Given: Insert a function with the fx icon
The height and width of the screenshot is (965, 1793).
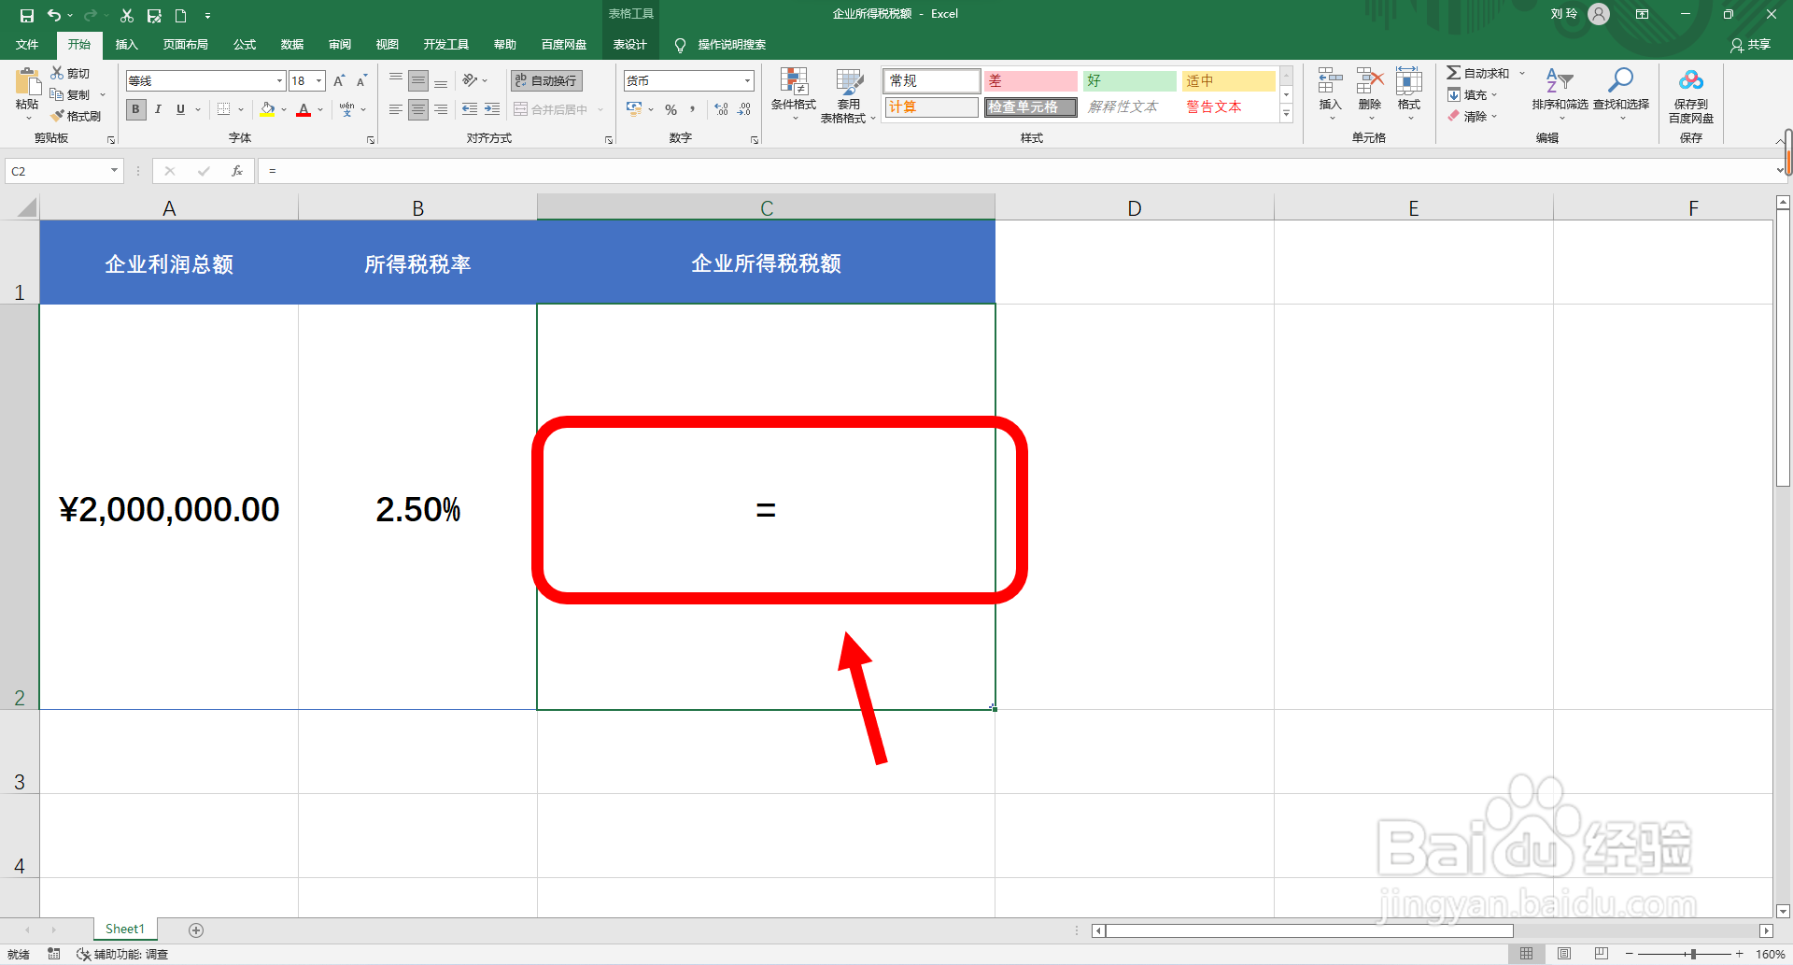Looking at the screenshot, I should tap(237, 171).
